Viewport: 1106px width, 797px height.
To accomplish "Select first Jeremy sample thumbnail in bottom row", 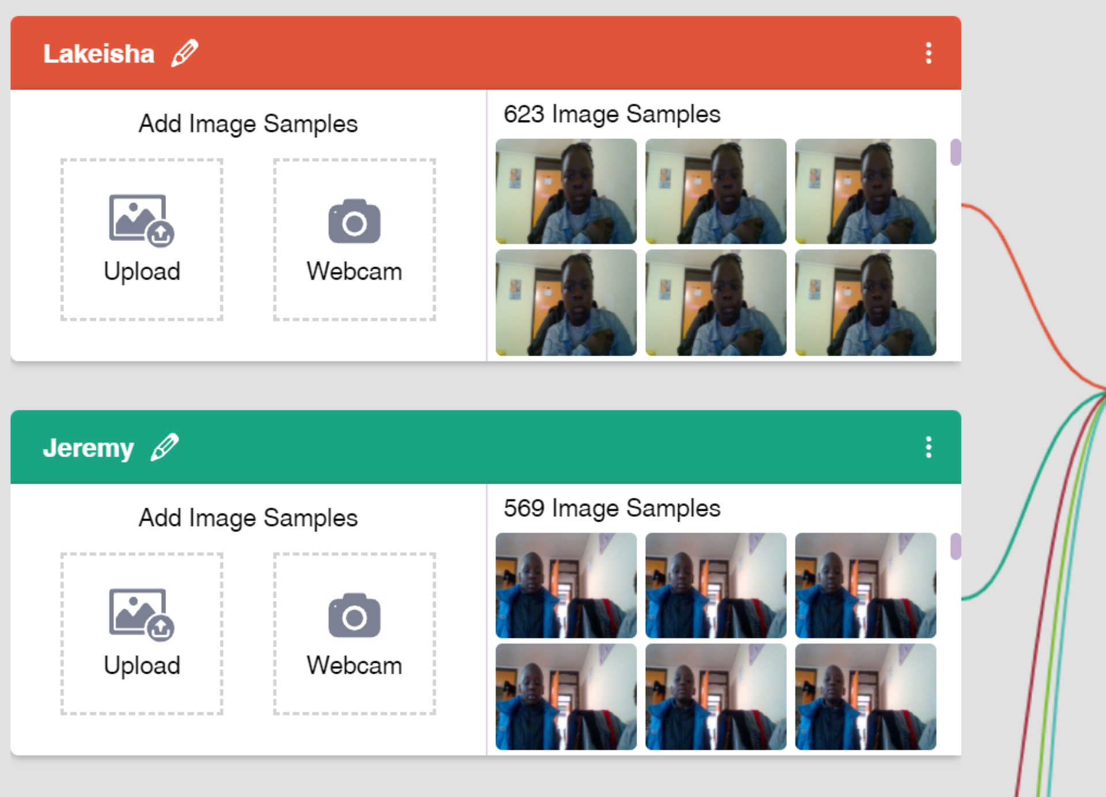I will tap(566, 697).
